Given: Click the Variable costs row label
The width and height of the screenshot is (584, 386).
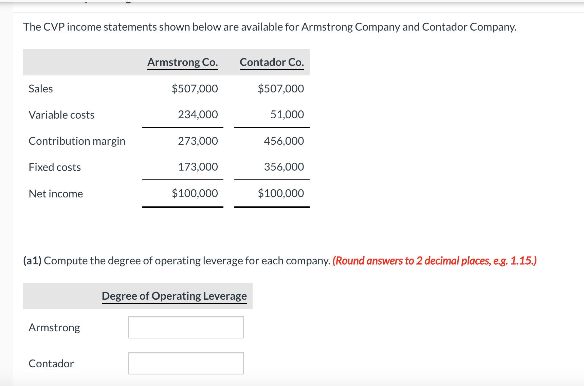Looking at the screenshot, I should pyautogui.click(x=61, y=115).
